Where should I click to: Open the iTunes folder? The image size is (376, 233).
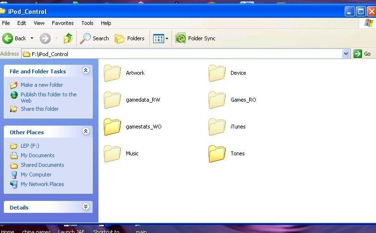point(217,127)
